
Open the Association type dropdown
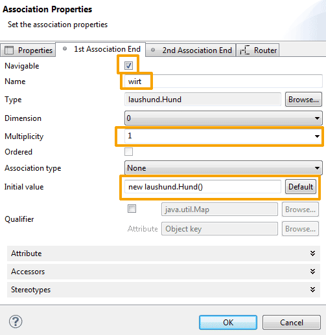click(224, 167)
